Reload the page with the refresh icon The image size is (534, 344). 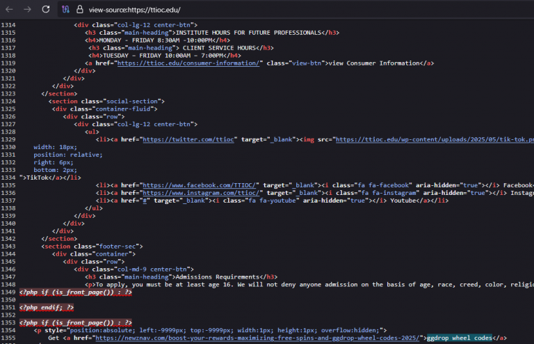click(46, 9)
